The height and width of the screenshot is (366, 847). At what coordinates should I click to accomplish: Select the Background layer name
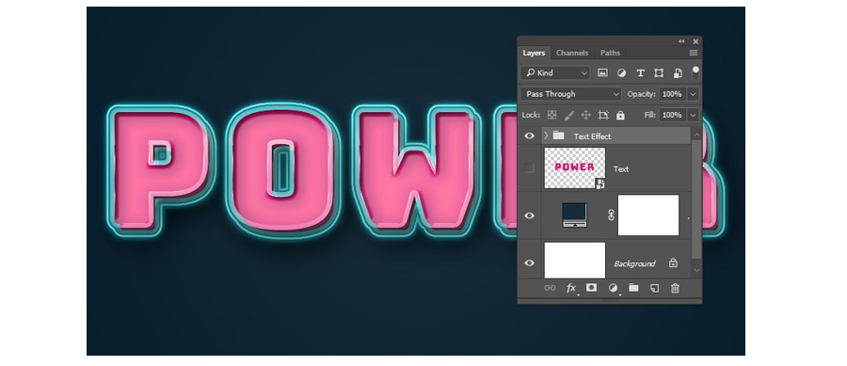634,263
